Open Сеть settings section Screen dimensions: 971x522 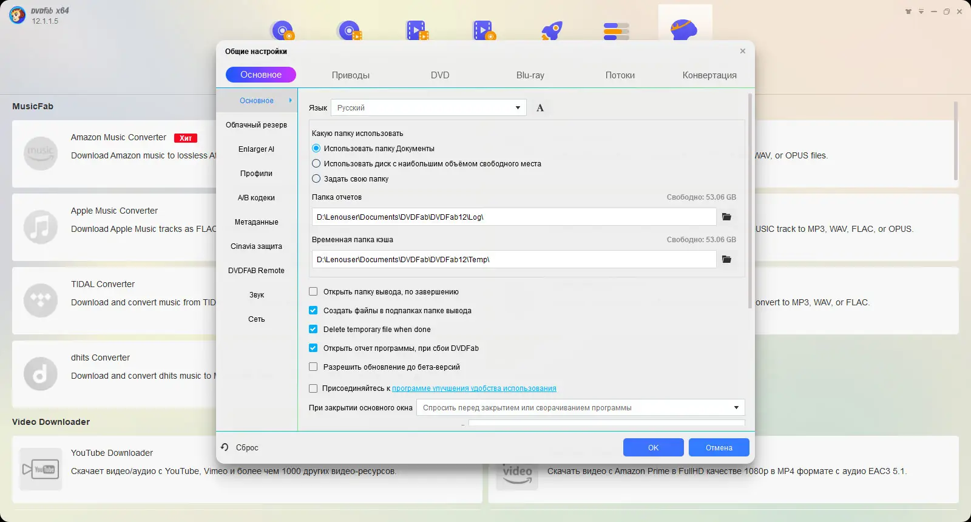tap(257, 319)
